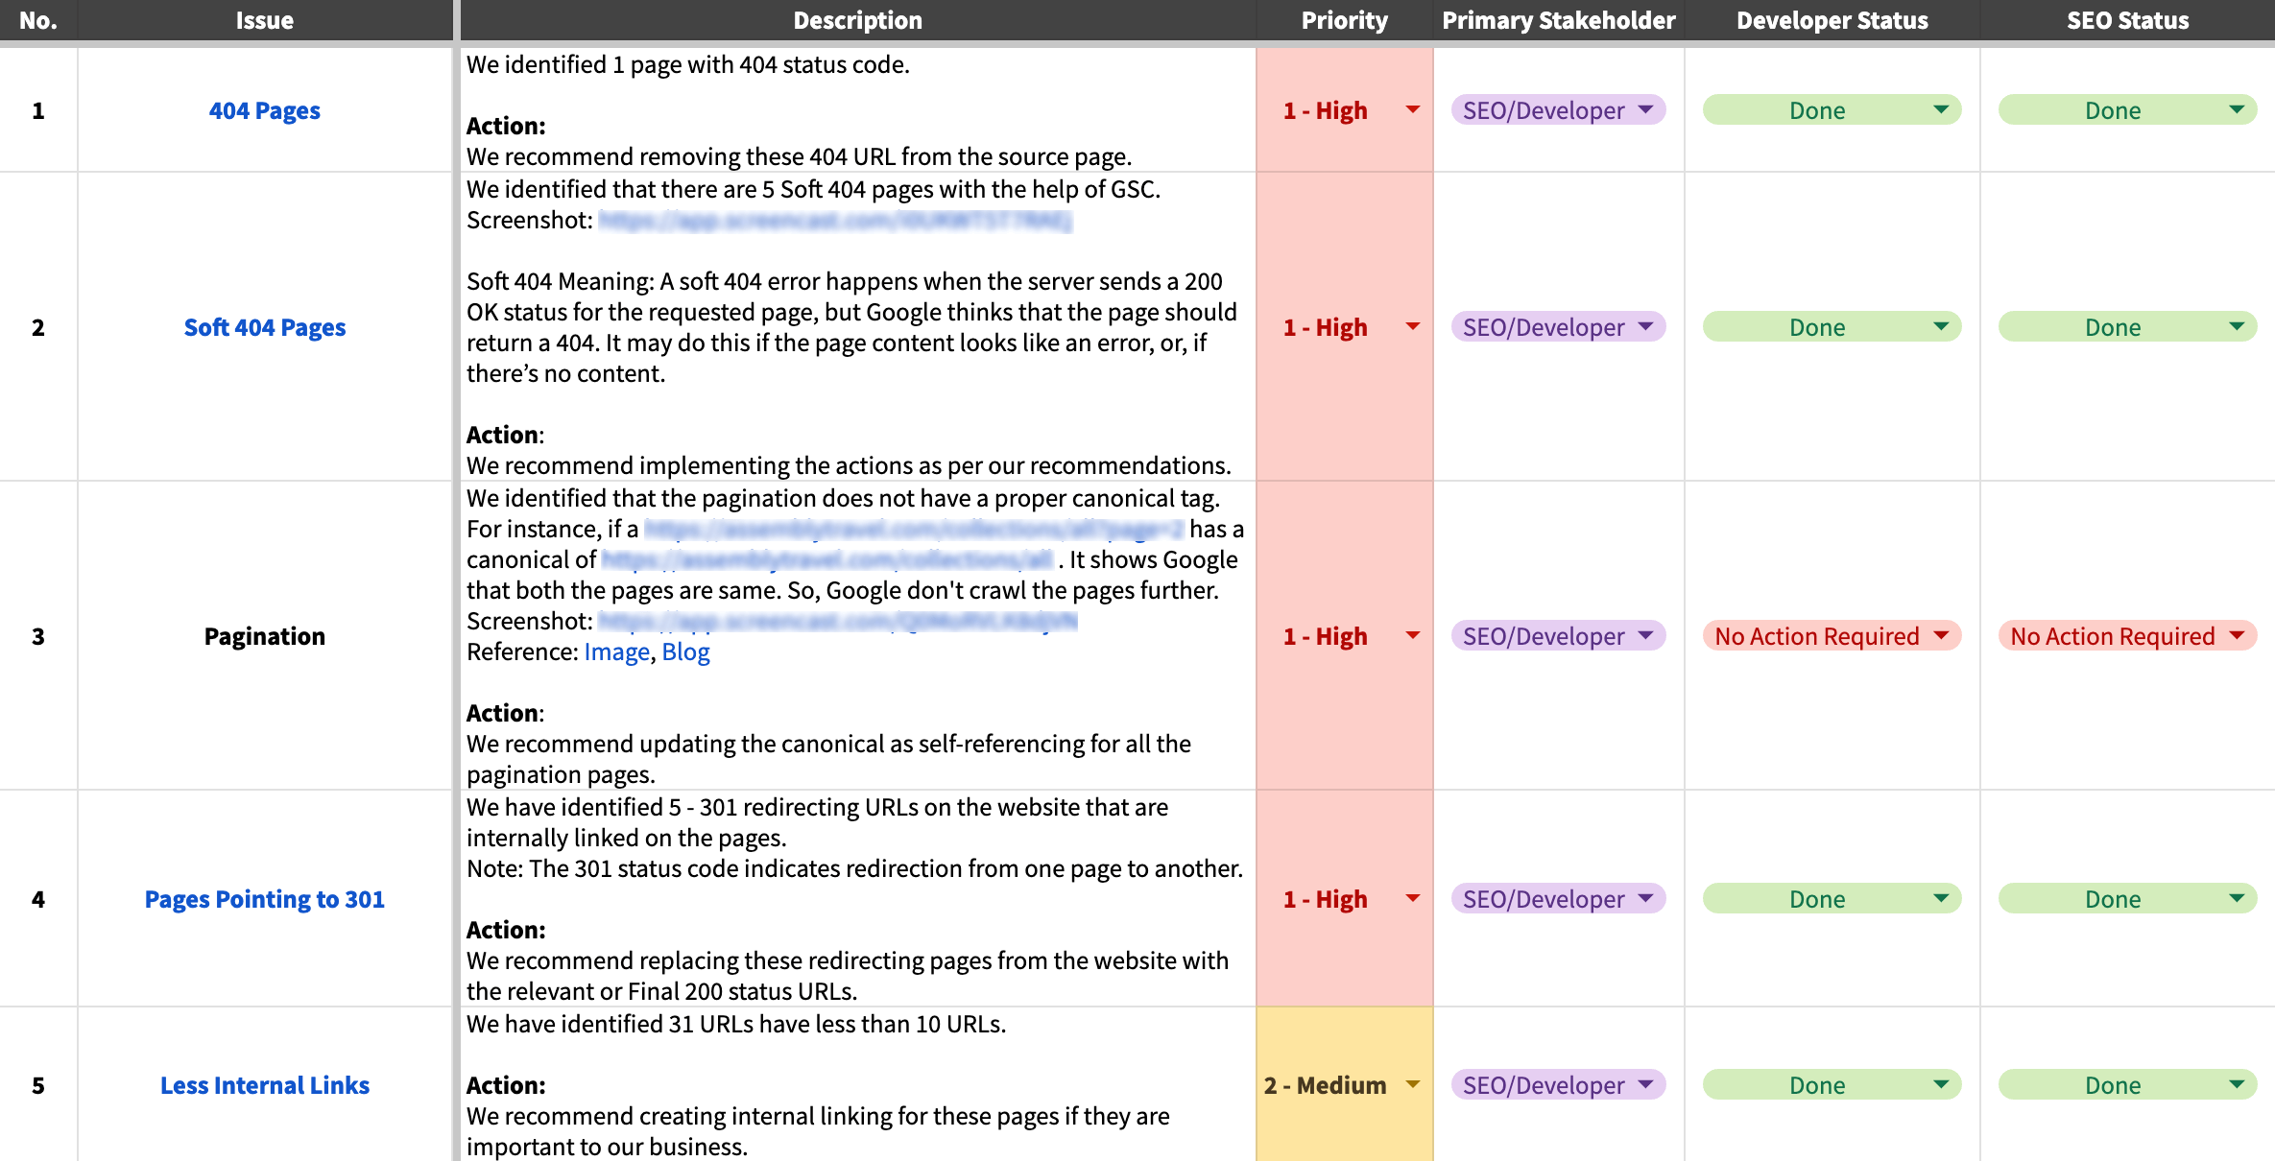Open Developer Status Done chip for Less Internal Links

1832,1085
